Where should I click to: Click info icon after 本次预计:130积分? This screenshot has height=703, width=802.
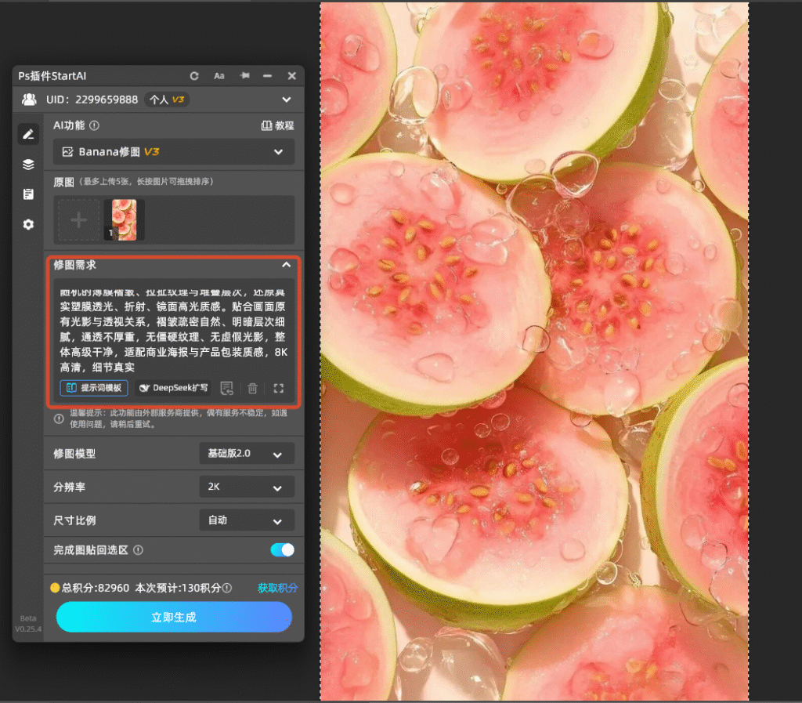[x=227, y=589]
